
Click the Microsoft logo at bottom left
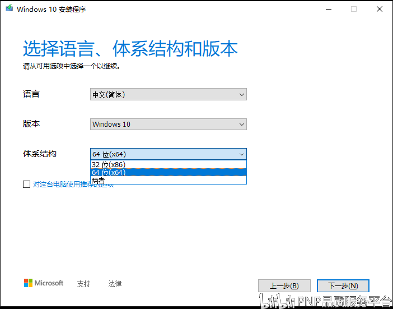coord(44,283)
